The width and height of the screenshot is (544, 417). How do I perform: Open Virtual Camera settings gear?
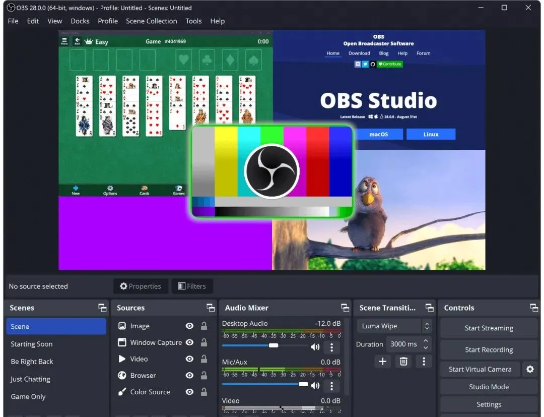click(530, 369)
